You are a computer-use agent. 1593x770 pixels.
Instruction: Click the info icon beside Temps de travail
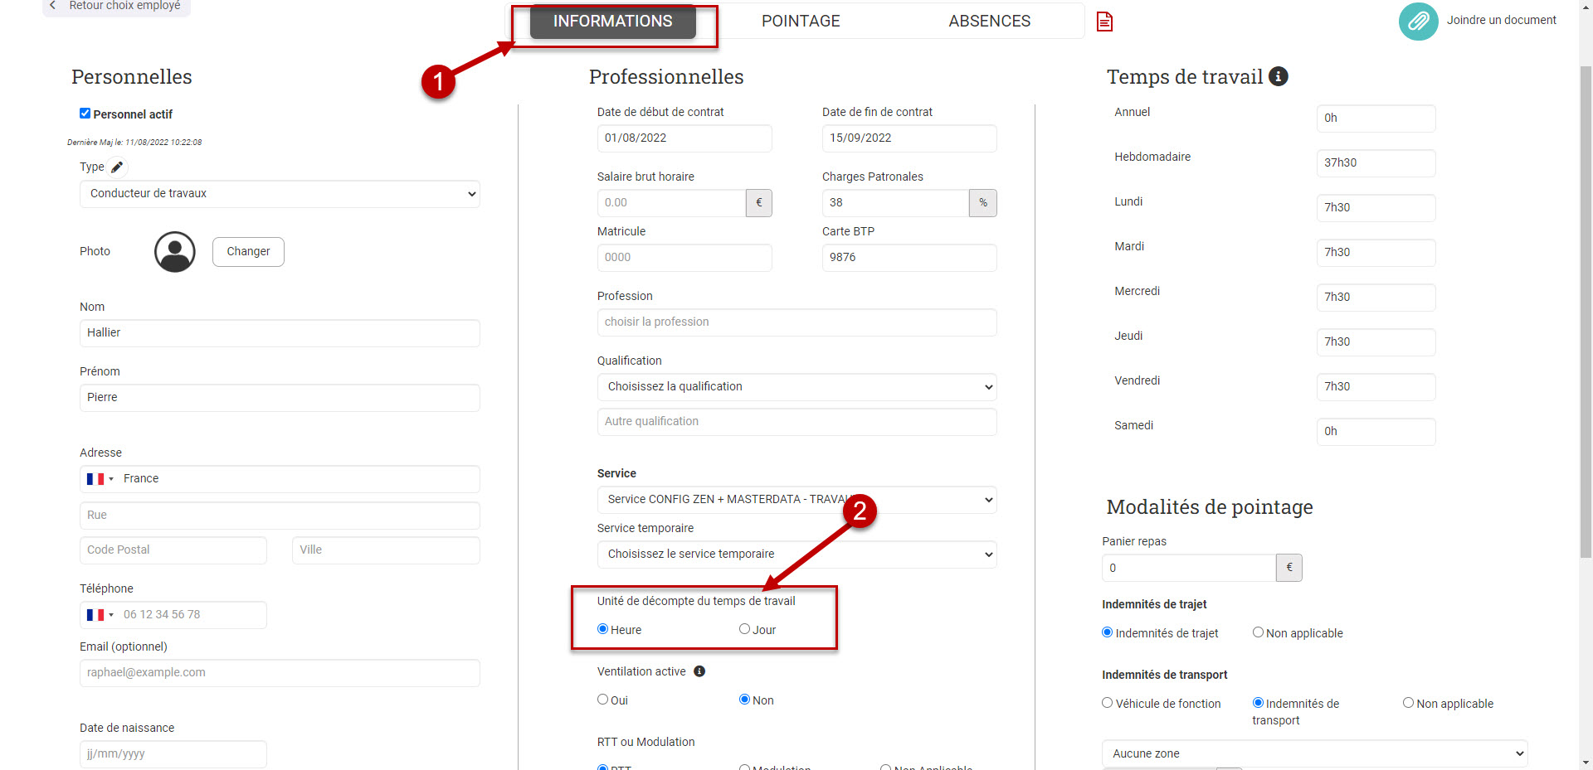1279,76
